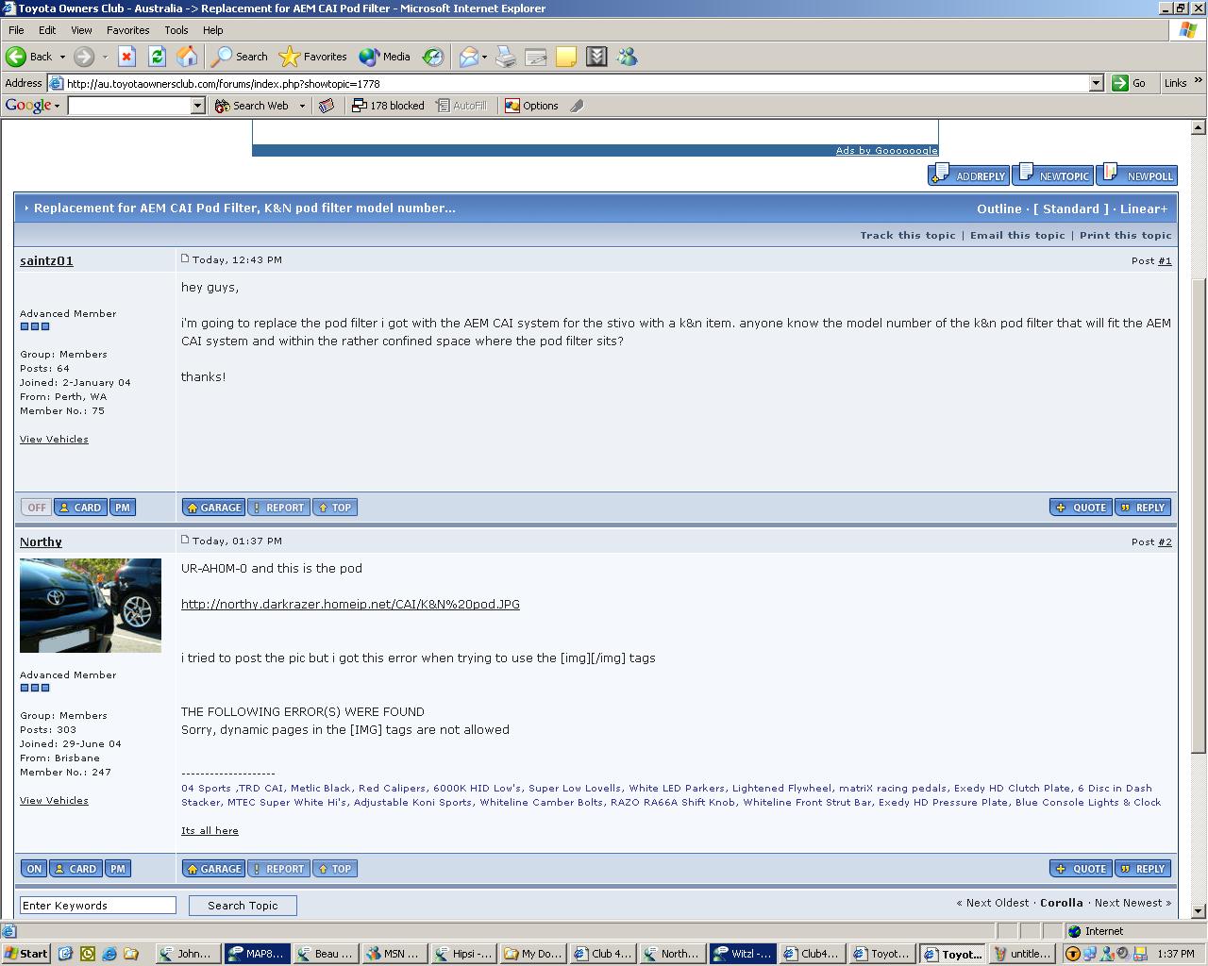Click the Mail toolbar icon

pos(469,57)
